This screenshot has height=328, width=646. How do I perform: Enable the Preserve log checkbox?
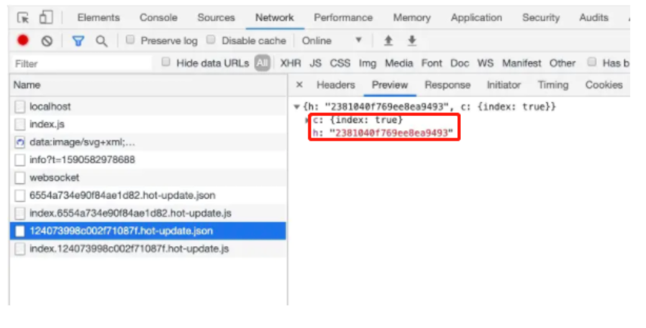[130, 40]
